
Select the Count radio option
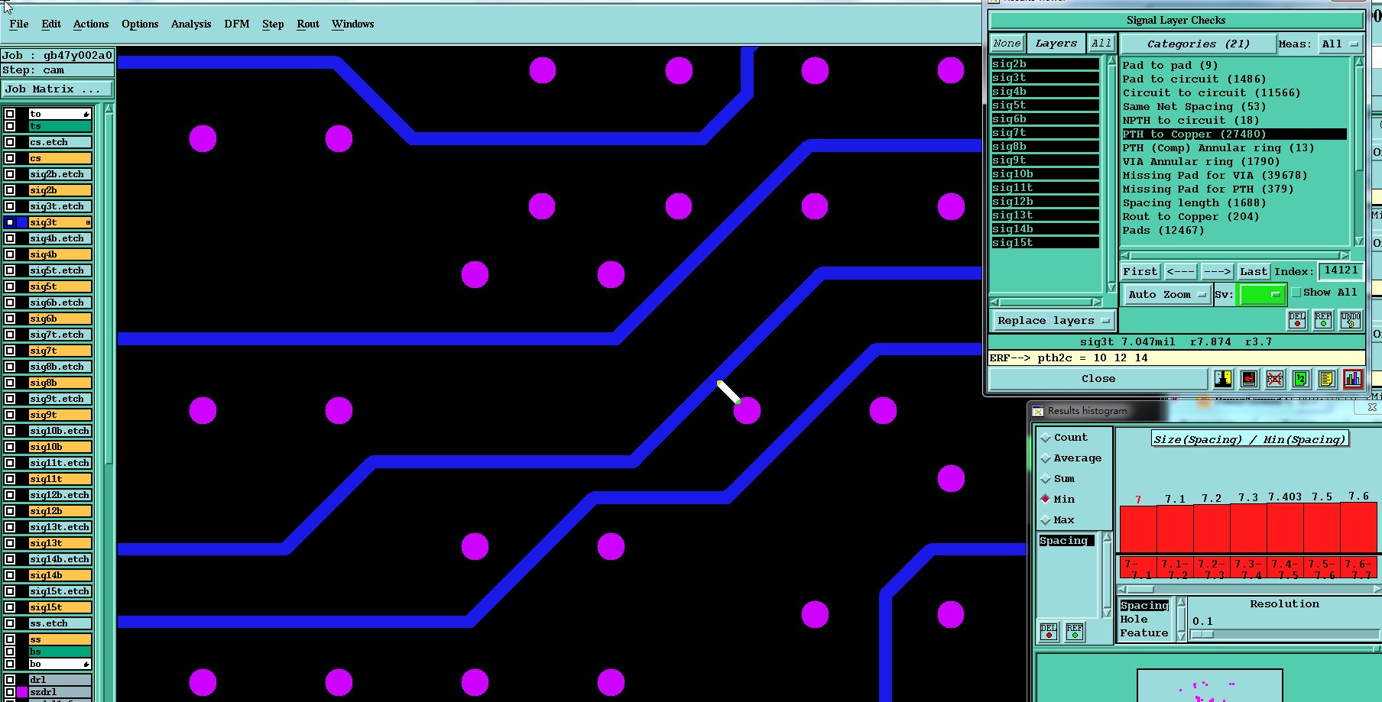1046,438
